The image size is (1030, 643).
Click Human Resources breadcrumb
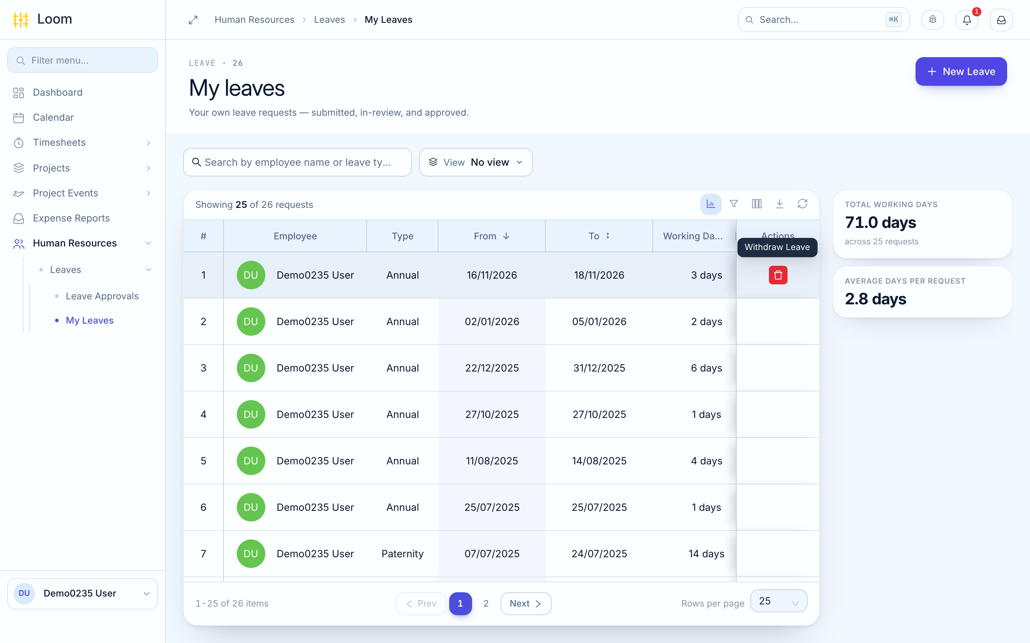pos(254,20)
